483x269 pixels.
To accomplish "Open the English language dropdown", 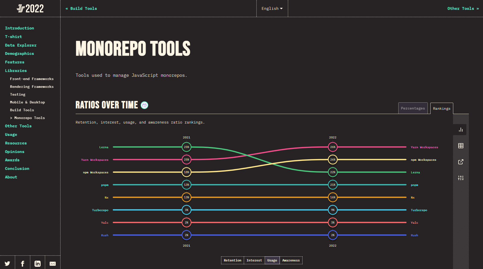I will pyautogui.click(x=272, y=9).
